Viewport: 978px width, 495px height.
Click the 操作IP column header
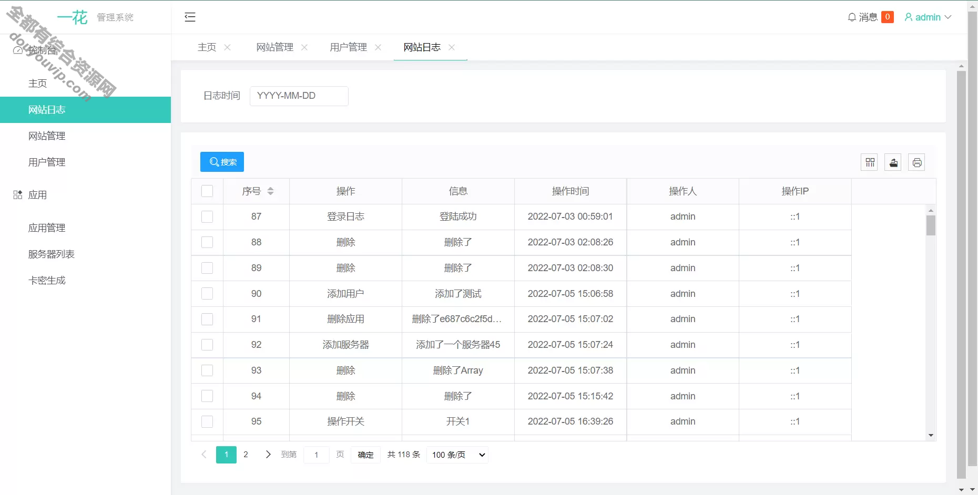(795, 191)
